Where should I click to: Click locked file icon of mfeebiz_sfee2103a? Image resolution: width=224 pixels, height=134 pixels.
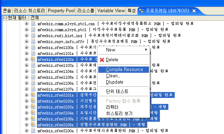(33, 107)
